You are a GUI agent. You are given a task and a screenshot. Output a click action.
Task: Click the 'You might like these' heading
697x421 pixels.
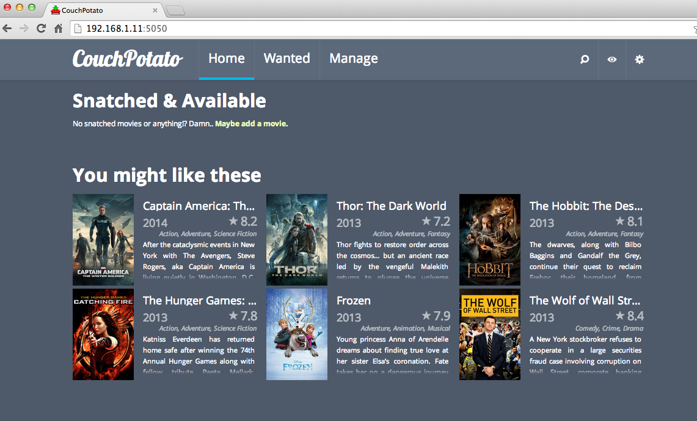(167, 175)
